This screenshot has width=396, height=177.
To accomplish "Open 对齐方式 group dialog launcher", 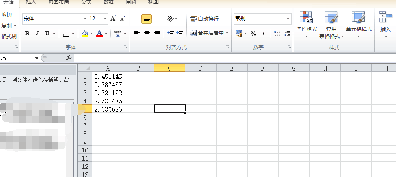I will pos(227,47).
